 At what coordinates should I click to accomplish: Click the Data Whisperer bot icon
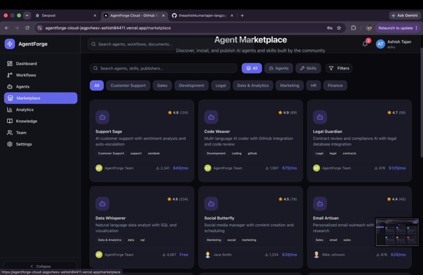(x=102, y=204)
